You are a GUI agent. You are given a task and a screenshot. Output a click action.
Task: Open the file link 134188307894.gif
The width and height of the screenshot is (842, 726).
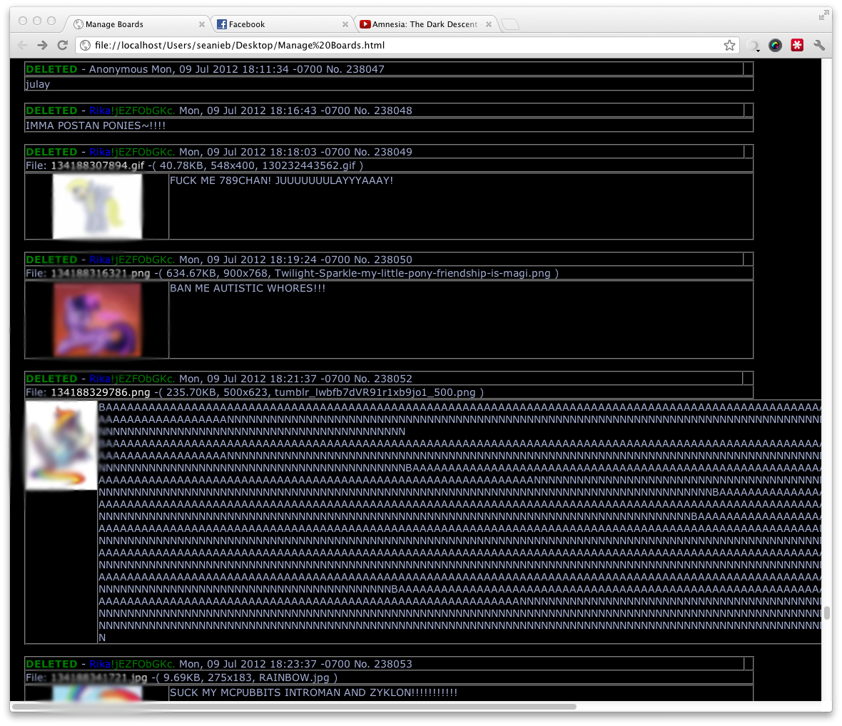point(98,165)
